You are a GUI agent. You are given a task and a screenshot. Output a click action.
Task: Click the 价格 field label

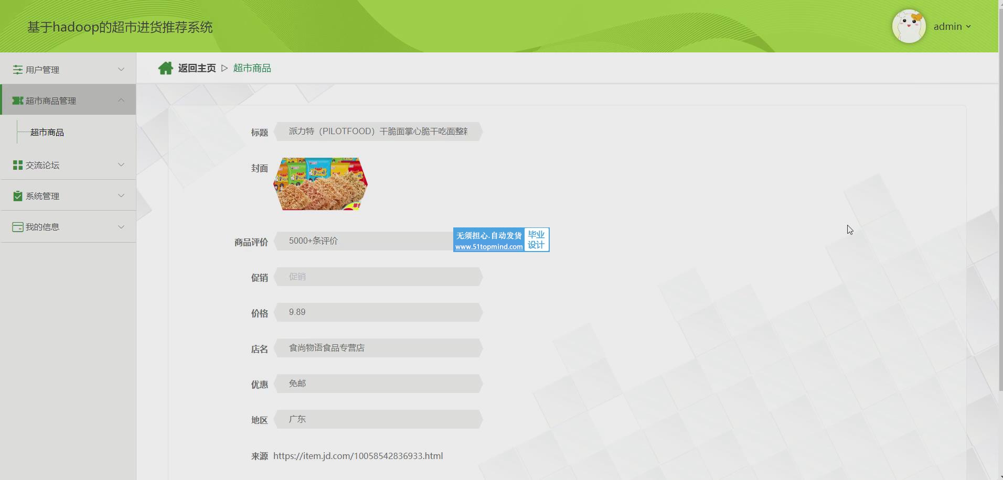click(260, 313)
